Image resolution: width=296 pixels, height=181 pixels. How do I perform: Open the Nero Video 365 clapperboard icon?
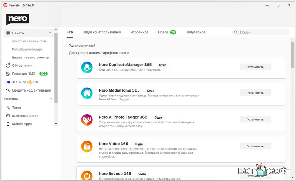pyautogui.click(x=87, y=147)
